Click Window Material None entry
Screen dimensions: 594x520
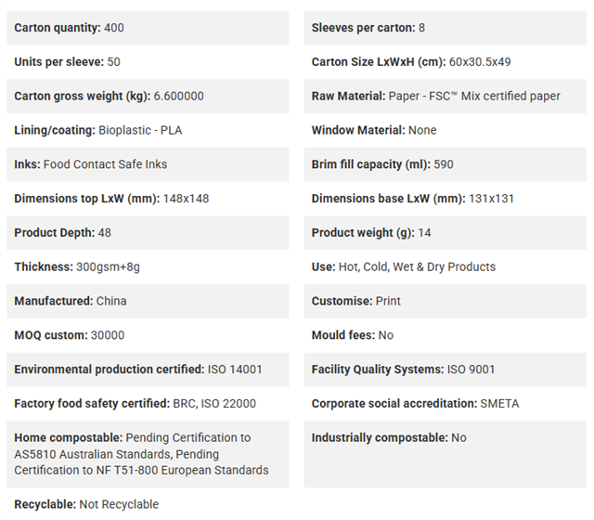374,130
